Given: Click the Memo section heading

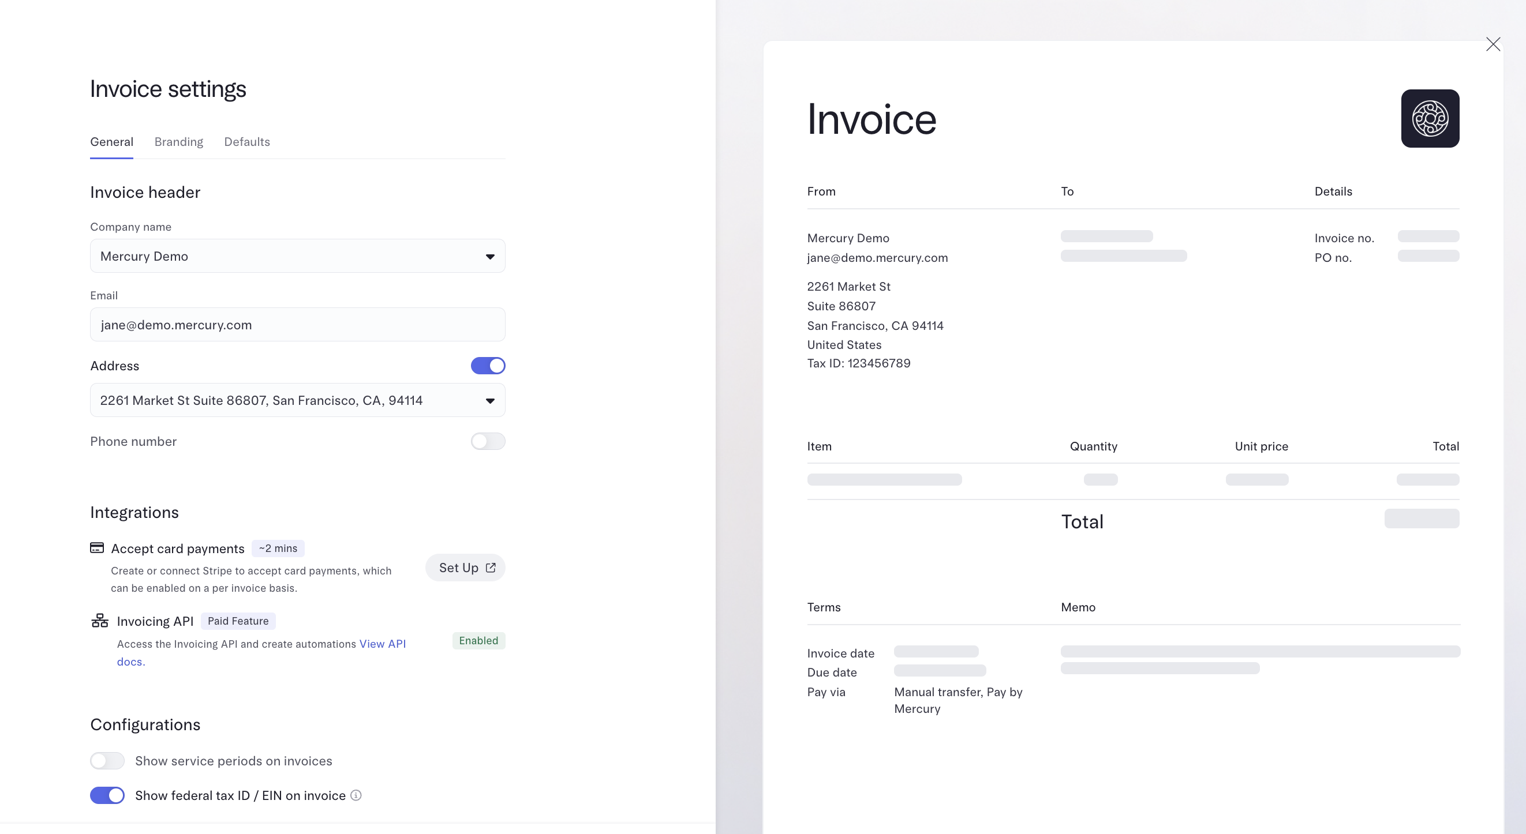Looking at the screenshot, I should pyautogui.click(x=1078, y=607).
